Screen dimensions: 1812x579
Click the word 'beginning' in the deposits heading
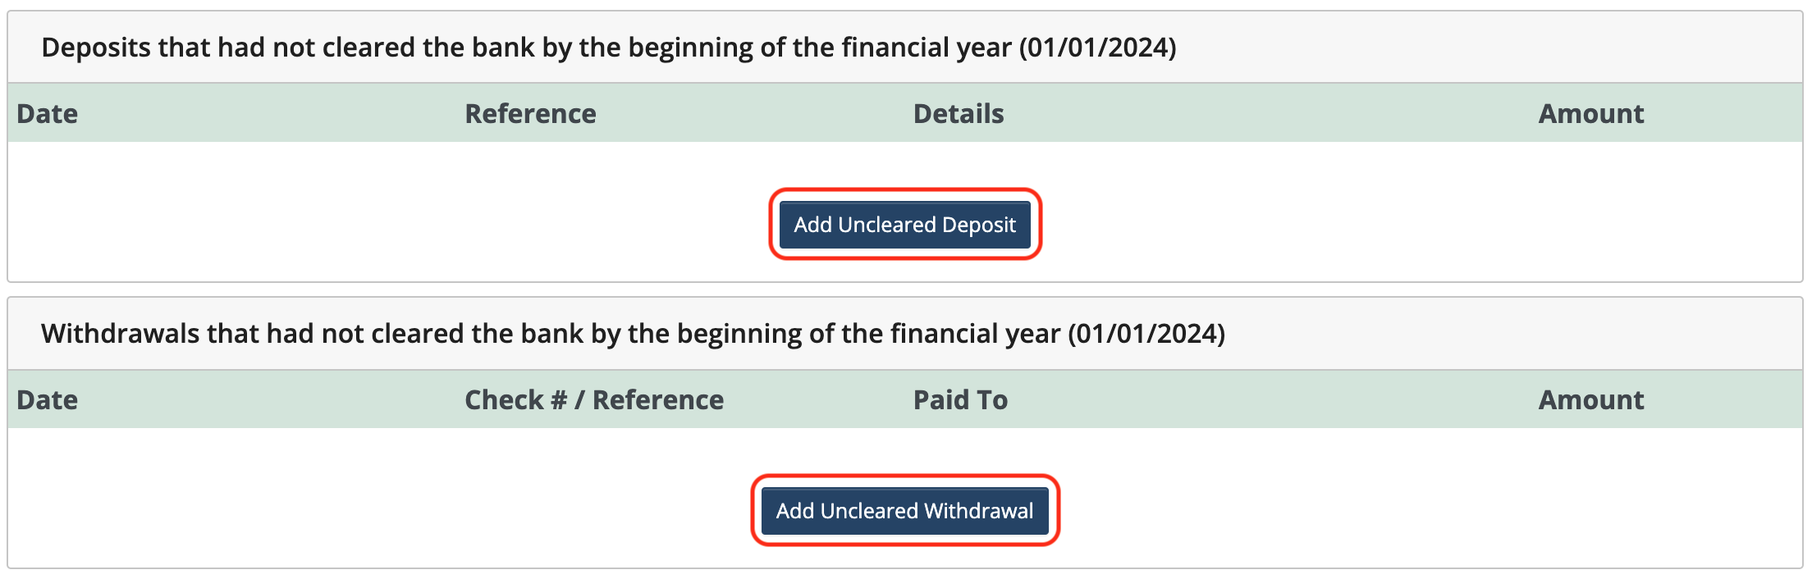[690, 48]
